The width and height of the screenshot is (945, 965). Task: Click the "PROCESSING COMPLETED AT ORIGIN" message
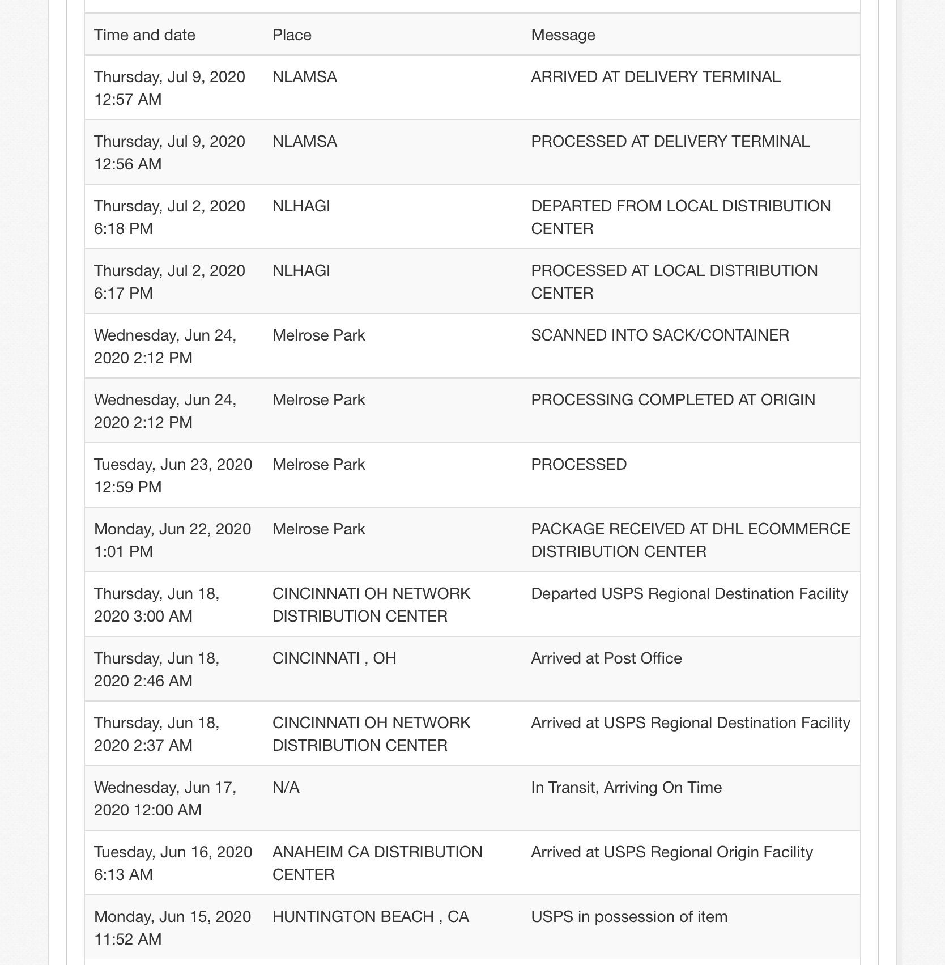(x=673, y=400)
